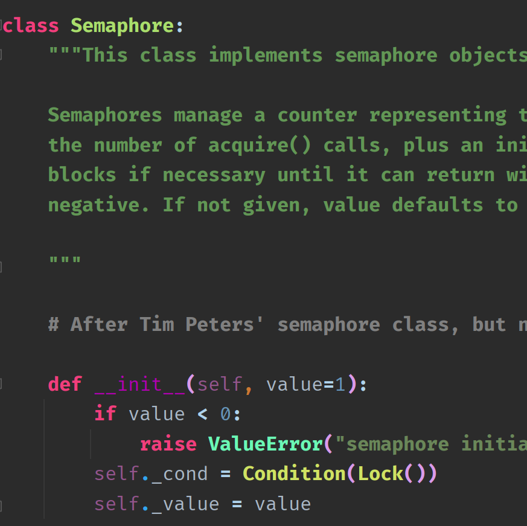
Task: Click the self parameter in __init__
Action: [220, 385]
